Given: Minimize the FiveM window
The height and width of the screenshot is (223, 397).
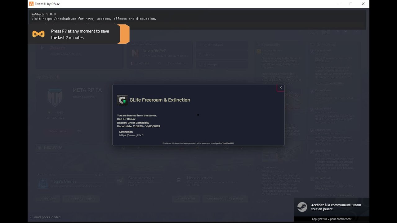Looking at the screenshot, I should click(339, 4).
